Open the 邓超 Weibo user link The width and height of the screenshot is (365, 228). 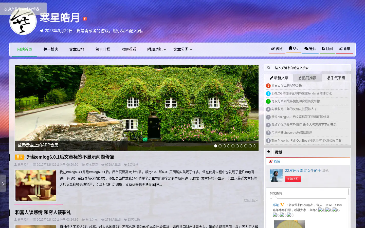coord(276,205)
